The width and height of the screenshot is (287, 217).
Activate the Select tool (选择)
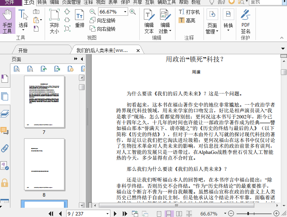23,19
